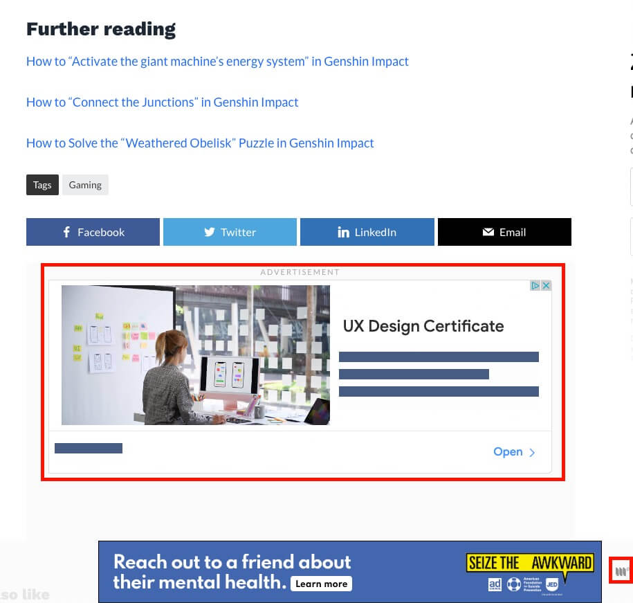Click the chevron arrow next to Open

[532, 452]
